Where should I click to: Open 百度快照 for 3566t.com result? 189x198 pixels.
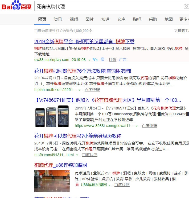[149, 126]
